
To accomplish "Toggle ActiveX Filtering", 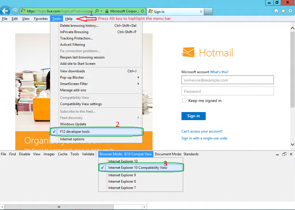I will tap(96, 45).
